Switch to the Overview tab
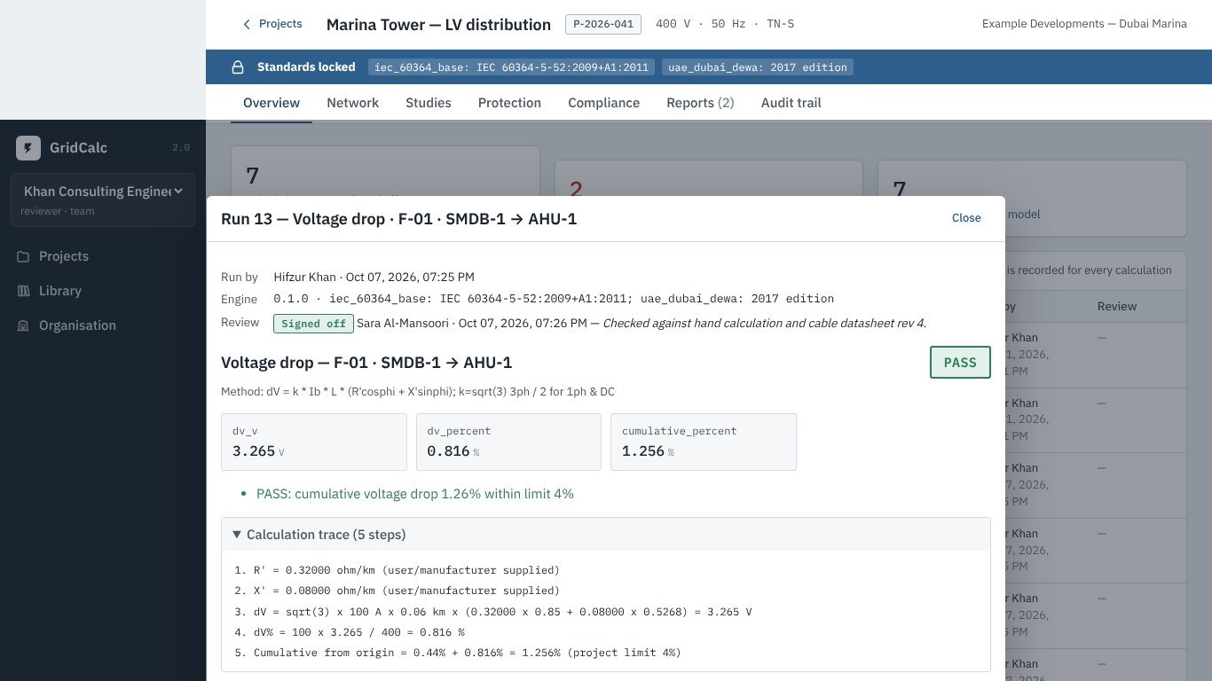Screen dimensions: 1212x681 click(x=272, y=103)
